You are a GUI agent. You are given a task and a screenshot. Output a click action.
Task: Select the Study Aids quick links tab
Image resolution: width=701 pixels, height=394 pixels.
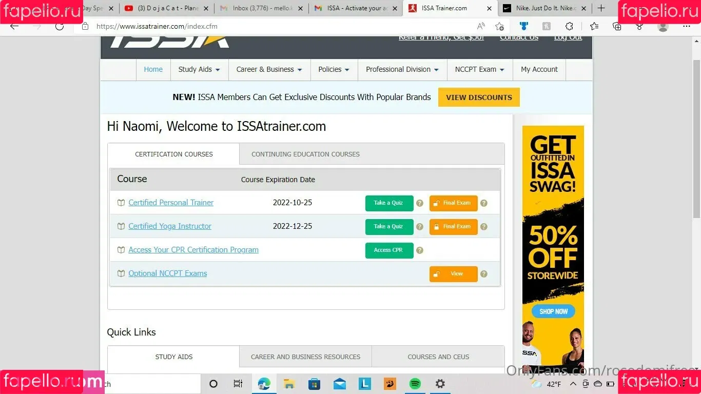pyautogui.click(x=174, y=357)
